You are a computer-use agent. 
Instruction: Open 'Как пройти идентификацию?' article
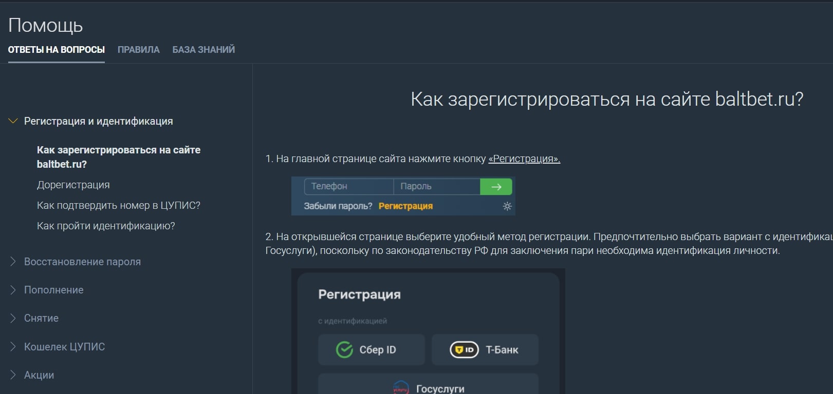tap(106, 226)
